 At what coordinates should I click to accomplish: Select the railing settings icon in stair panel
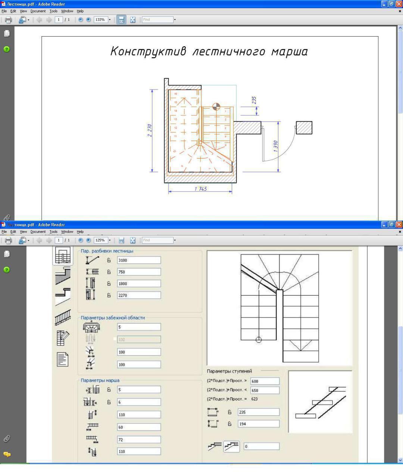click(63, 317)
